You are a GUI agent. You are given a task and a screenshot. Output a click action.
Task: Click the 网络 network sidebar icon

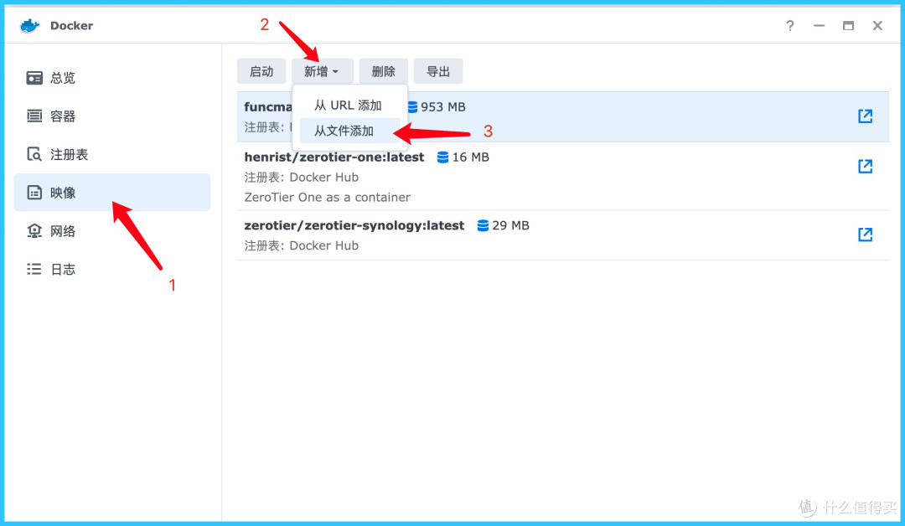point(34,230)
